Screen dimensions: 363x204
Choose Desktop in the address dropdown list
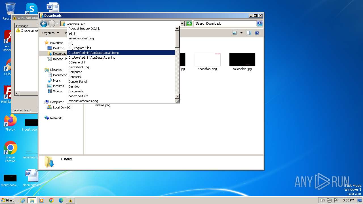pyautogui.click(x=121, y=86)
